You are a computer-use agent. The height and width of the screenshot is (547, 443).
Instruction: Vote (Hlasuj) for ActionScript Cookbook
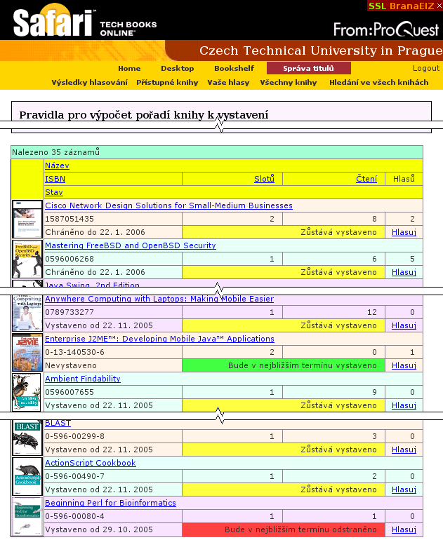click(x=404, y=489)
